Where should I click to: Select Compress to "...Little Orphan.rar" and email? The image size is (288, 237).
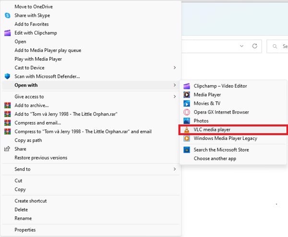(x=83, y=132)
